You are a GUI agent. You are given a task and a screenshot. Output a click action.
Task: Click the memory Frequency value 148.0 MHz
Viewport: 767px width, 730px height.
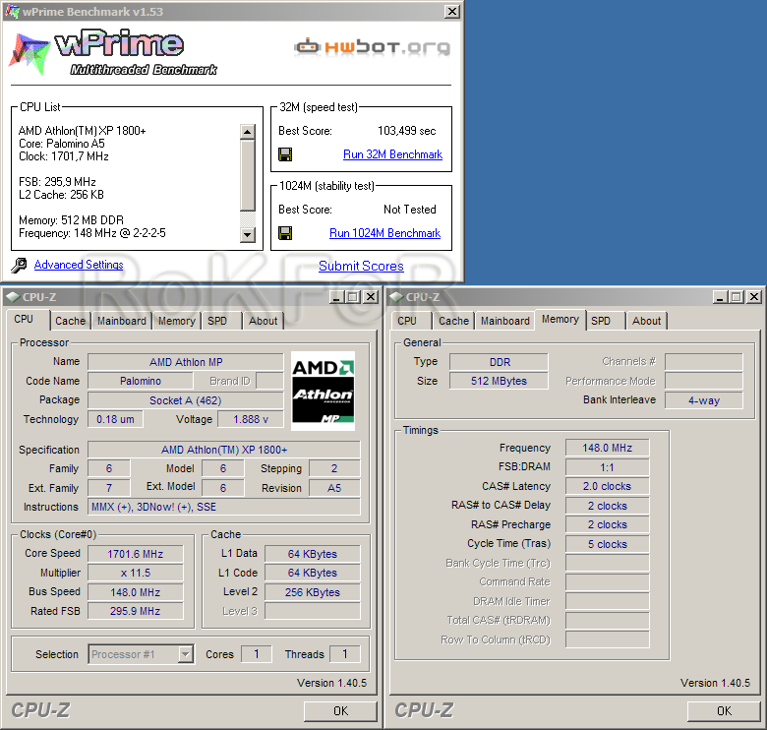pos(608,448)
